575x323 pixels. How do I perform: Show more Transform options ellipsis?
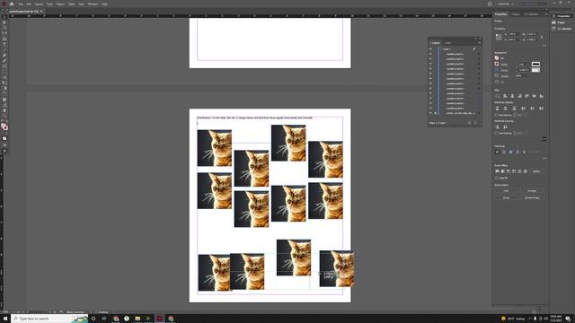click(544, 46)
